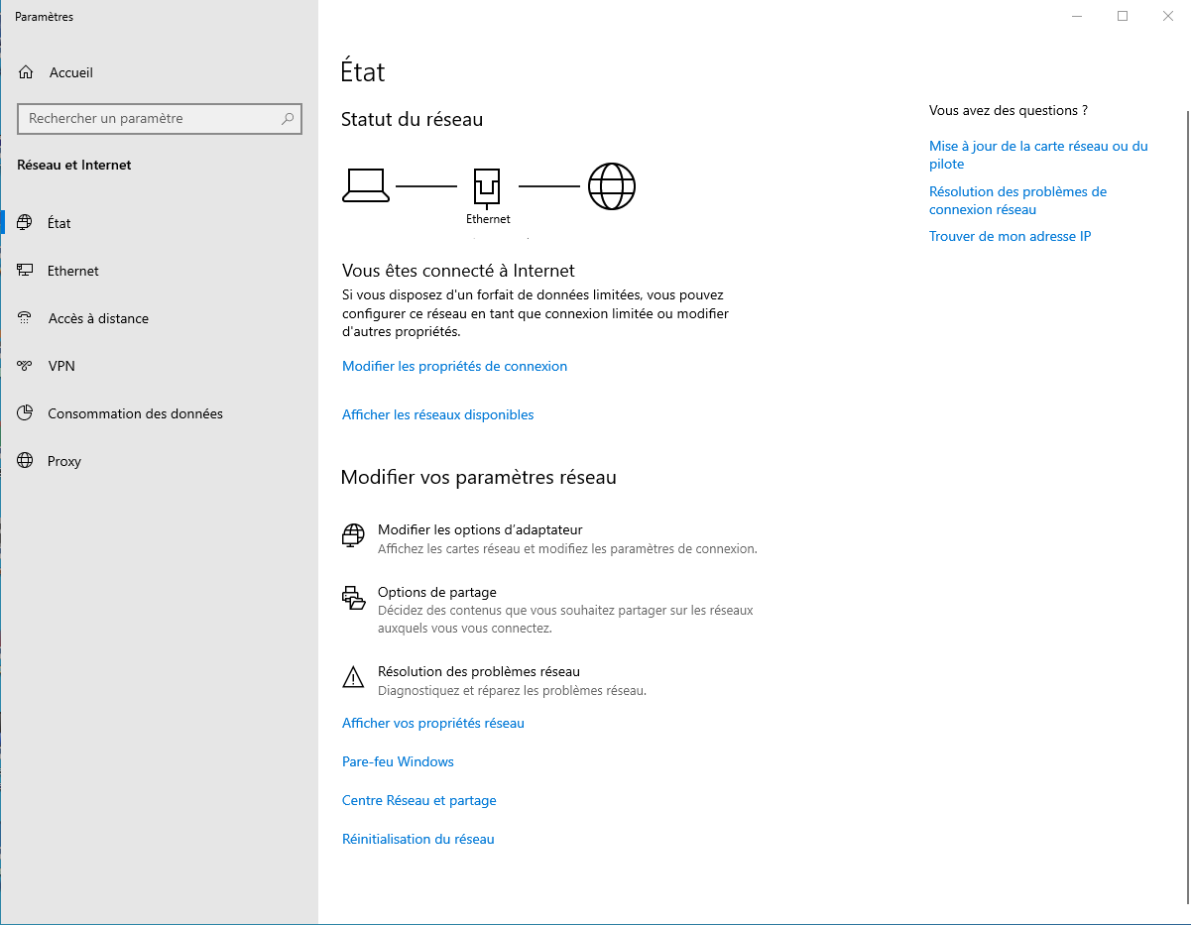1191x925 pixels.
Task: Open the VPN settings page
Action: pyautogui.click(x=159, y=366)
